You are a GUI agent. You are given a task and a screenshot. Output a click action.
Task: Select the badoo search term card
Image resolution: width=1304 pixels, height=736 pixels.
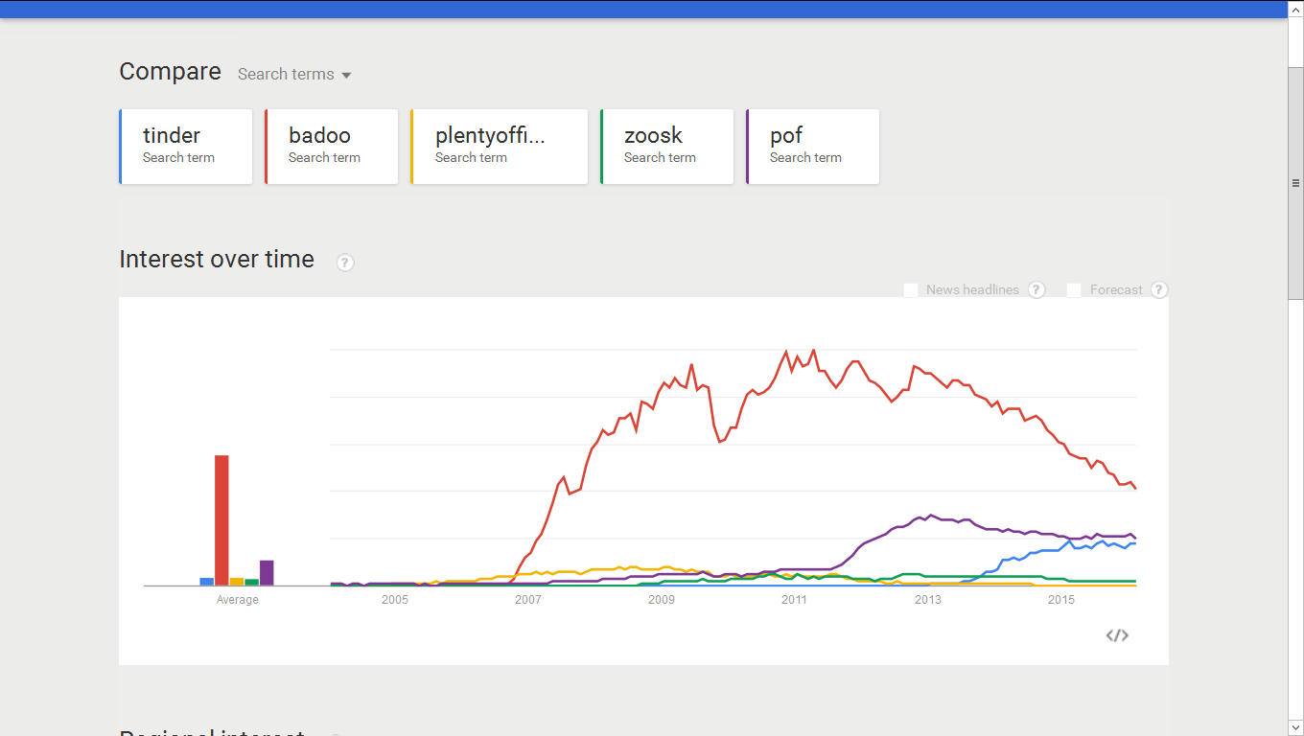[x=332, y=147]
